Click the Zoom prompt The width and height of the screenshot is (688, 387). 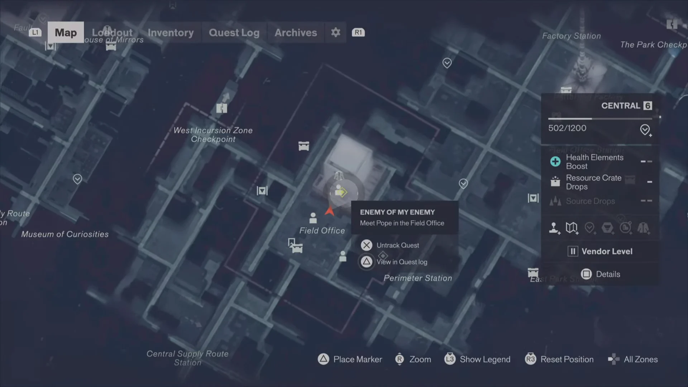pos(413,359)
